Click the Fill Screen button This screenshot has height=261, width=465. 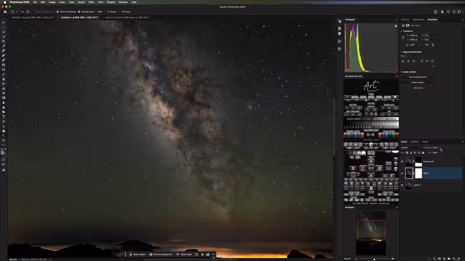[126, 12]
